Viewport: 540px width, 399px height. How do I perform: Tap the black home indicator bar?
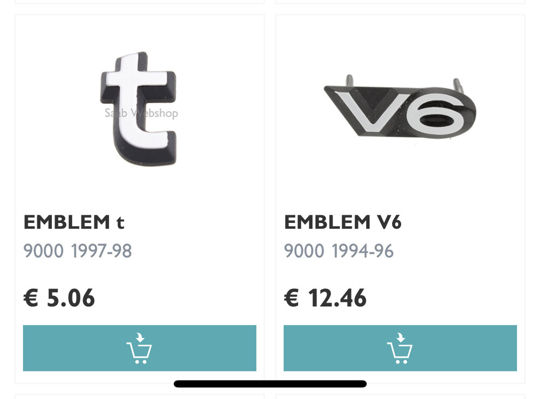click(270, 384)
